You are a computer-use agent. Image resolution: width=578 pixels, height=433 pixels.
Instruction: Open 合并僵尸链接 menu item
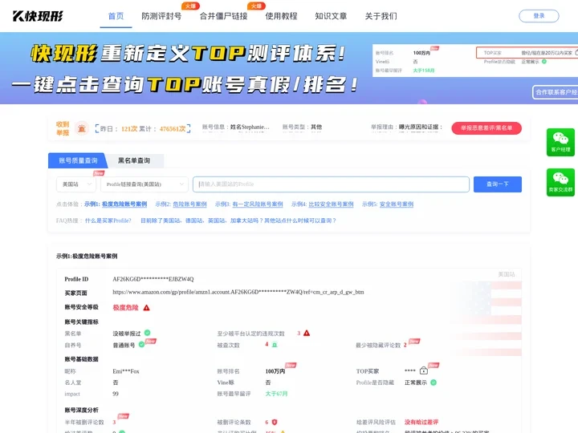click(x=223, y=16)
